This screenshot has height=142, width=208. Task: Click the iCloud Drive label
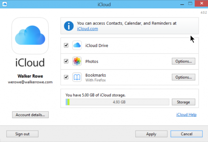point(97,46)
